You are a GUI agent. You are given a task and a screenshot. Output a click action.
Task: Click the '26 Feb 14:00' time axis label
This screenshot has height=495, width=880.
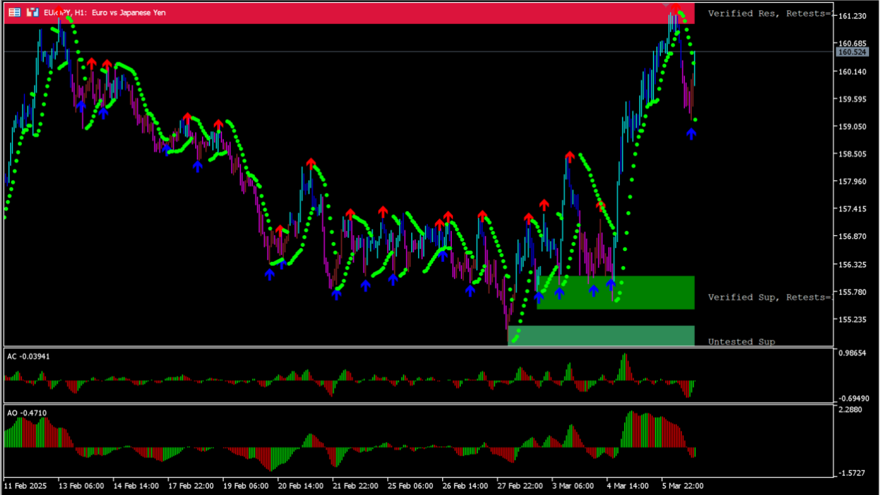pos(467,486)
